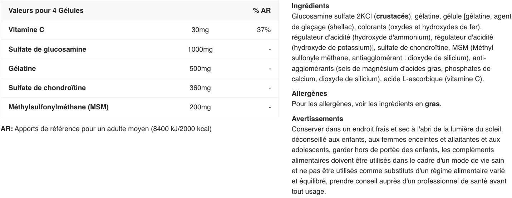Click the 360mg chondroïtine value
512x198 pixels.
point(200,88)
